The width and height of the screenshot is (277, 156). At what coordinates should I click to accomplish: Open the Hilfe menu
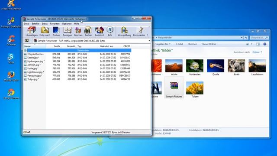pos(77,24)
